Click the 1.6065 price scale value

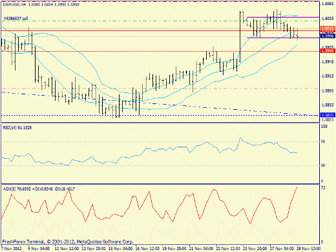pyautogui.click(x=328, y=4)
